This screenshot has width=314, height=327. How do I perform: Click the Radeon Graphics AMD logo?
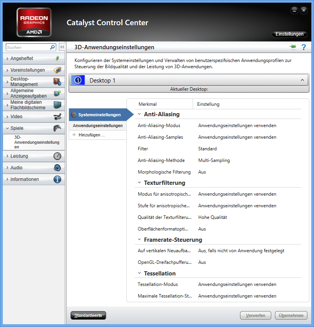34,22
